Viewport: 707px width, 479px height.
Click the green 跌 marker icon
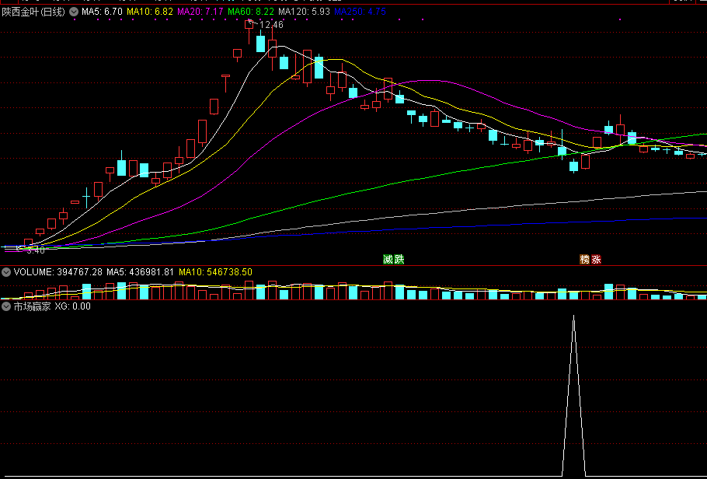point(399,259)
